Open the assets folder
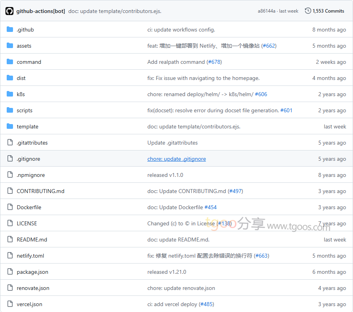Screen dimensions: 353x312 [x=24, y=46]
